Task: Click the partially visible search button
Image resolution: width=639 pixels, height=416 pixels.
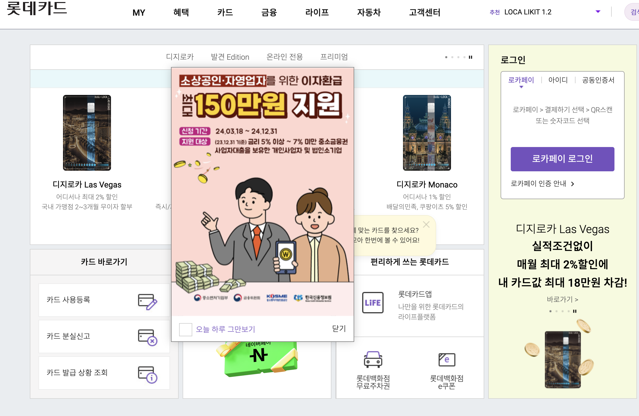Action: pos(632,12)
